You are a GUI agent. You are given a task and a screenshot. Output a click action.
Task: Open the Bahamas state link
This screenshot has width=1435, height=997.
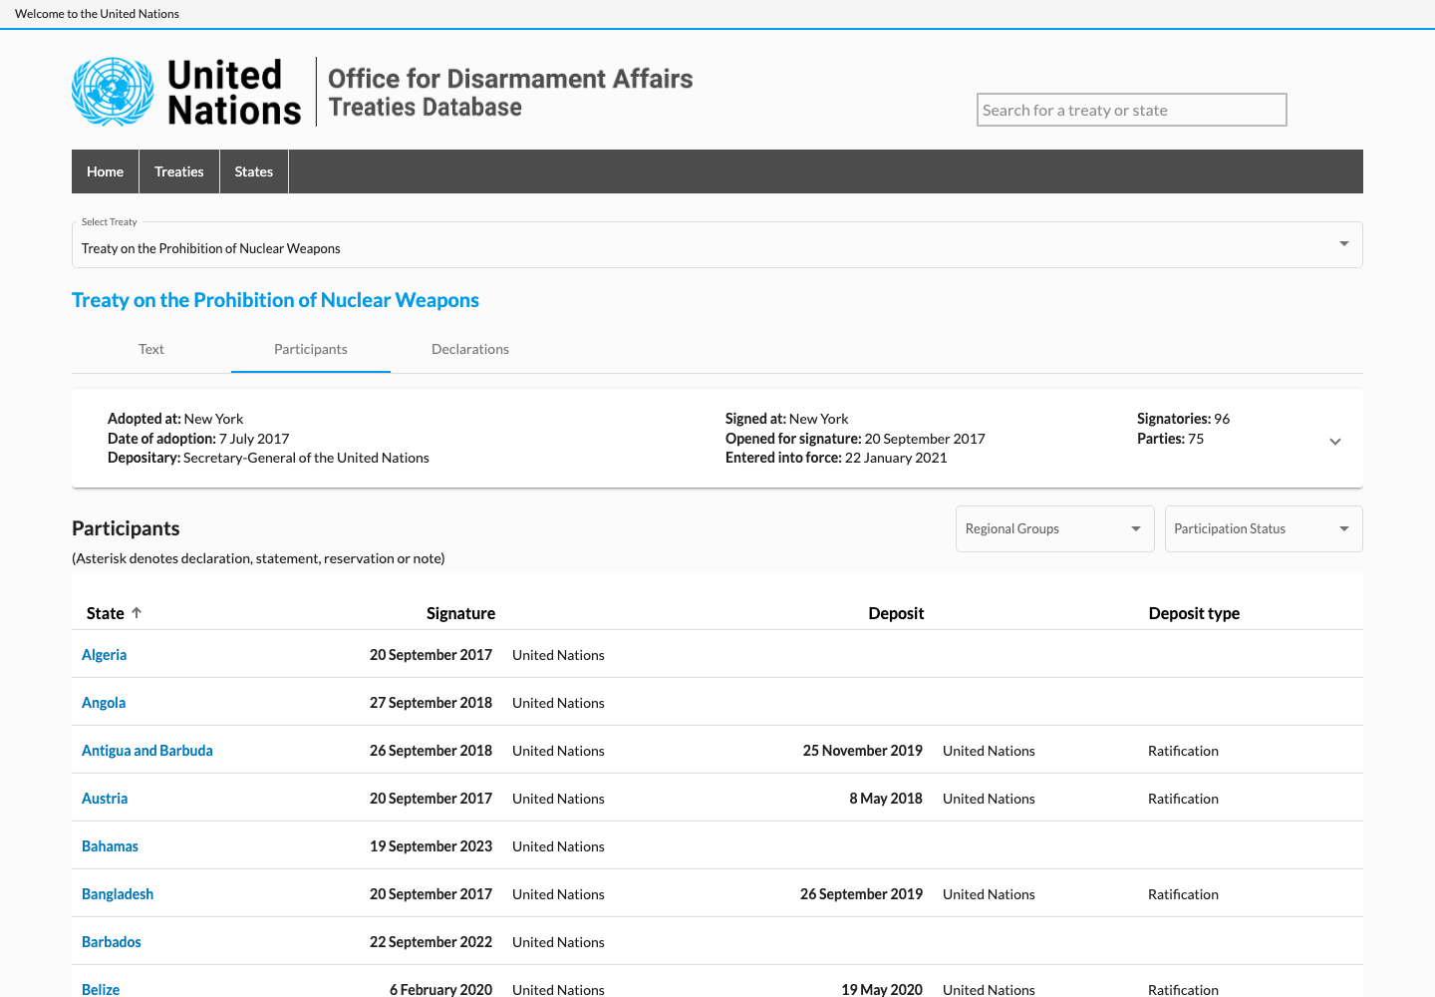point(110,846)
